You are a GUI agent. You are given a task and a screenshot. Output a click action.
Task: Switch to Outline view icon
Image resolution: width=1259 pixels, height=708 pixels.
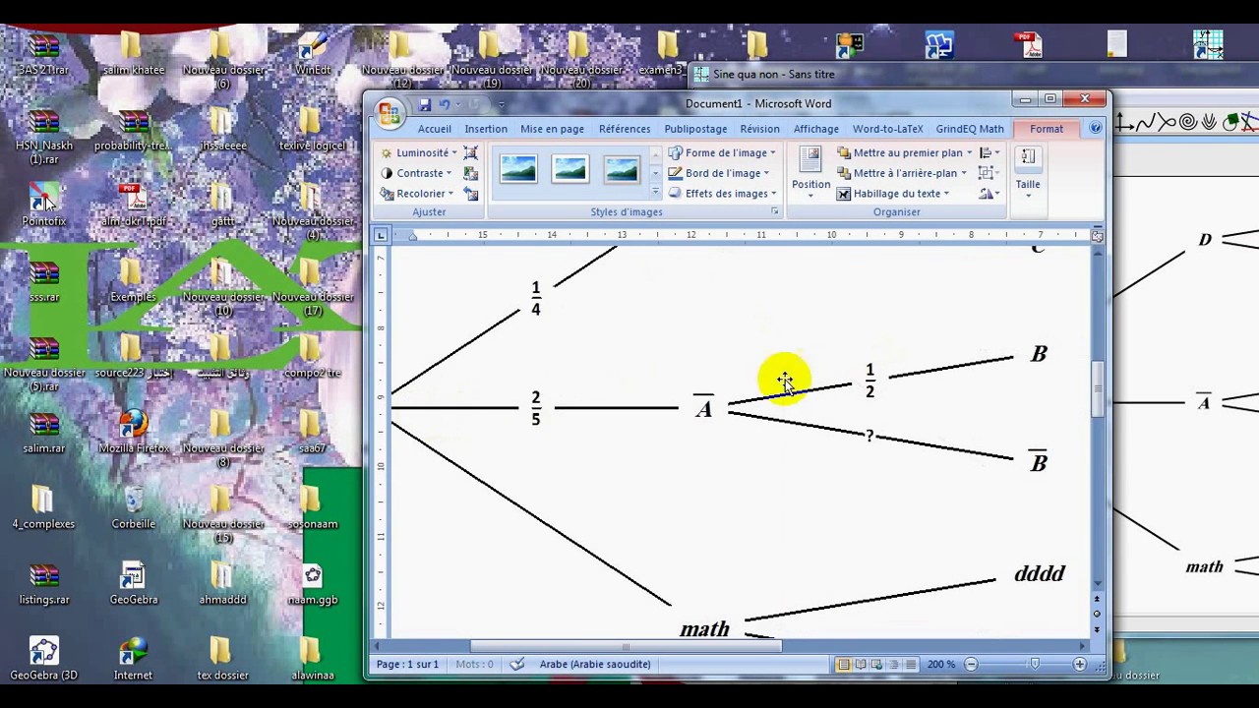coord(893,665)
